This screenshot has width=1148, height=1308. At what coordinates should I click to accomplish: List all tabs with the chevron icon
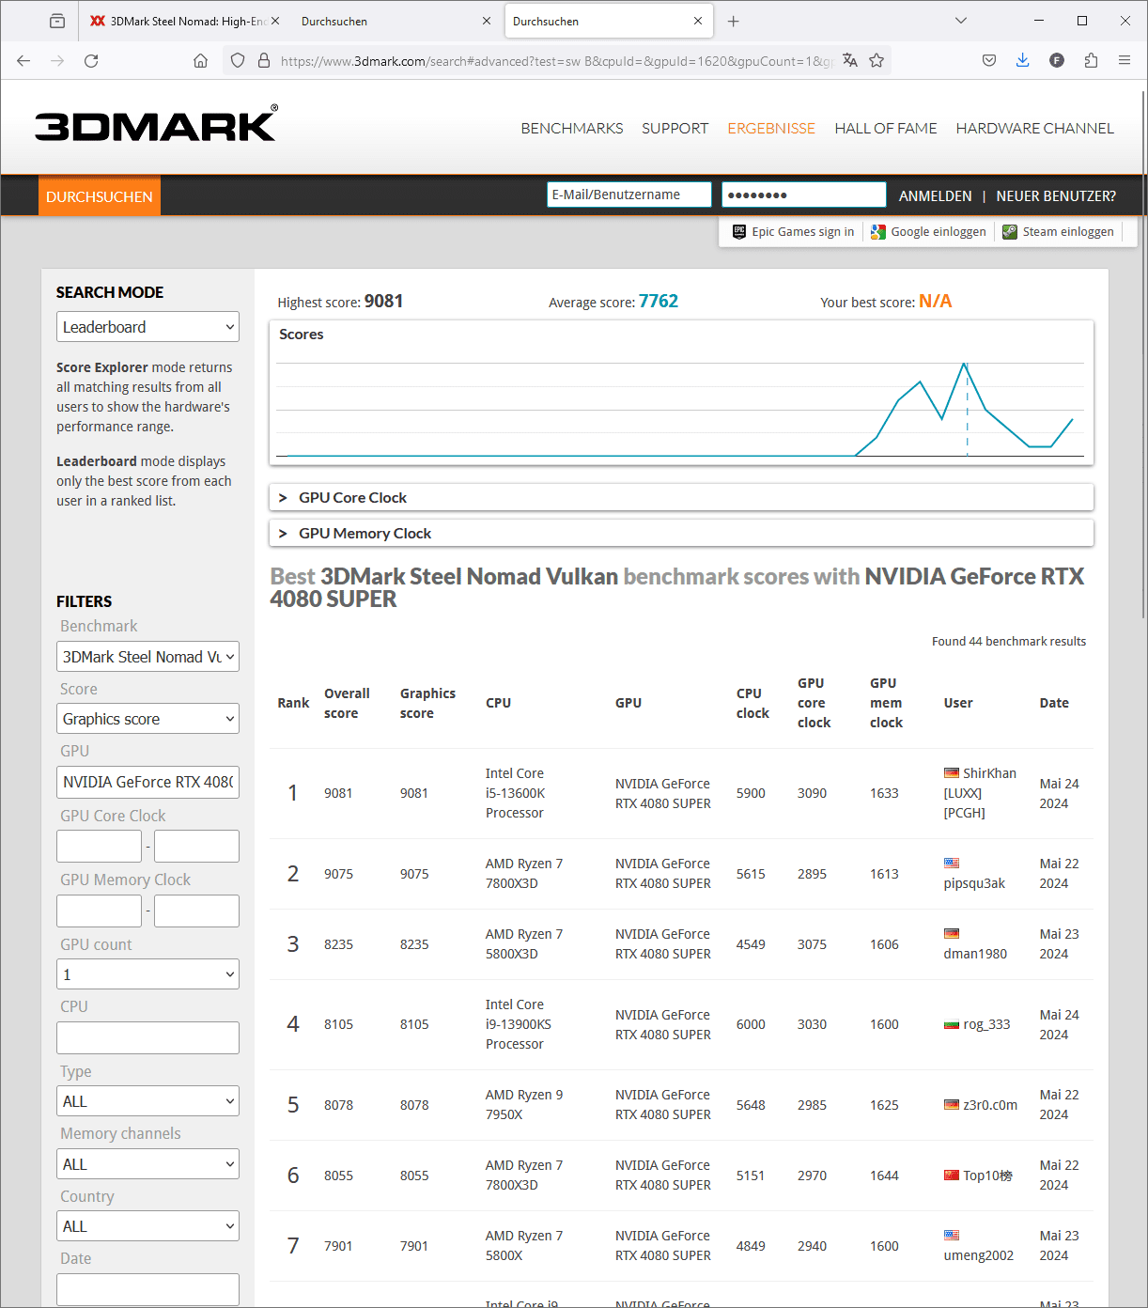point(960,21)
